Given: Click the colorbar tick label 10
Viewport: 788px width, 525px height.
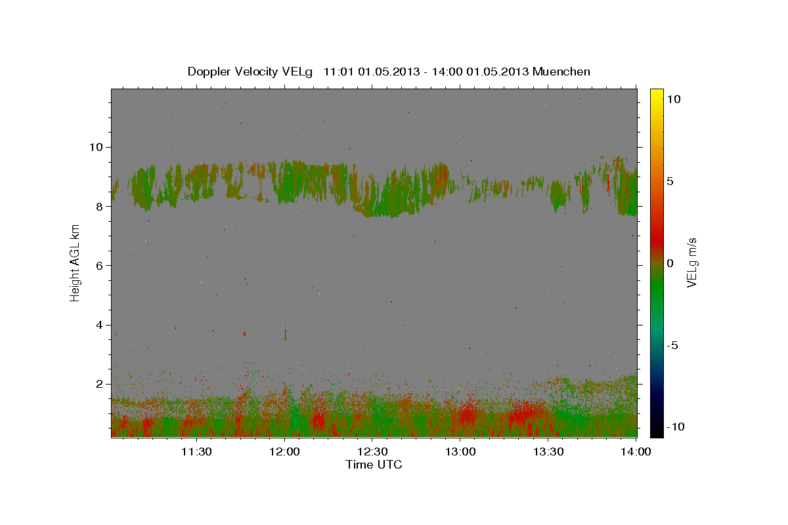Looking at the screenshot, I should pos(674,99).
